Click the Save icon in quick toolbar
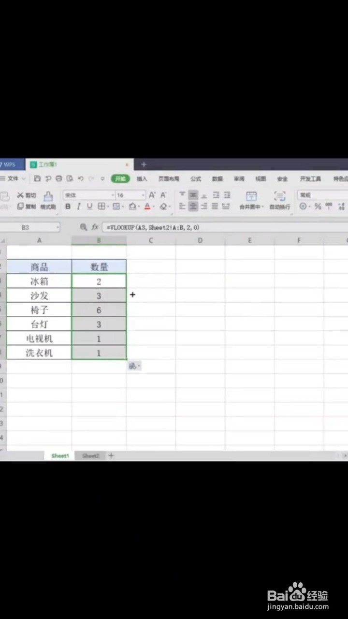 [x=38, y=178]
